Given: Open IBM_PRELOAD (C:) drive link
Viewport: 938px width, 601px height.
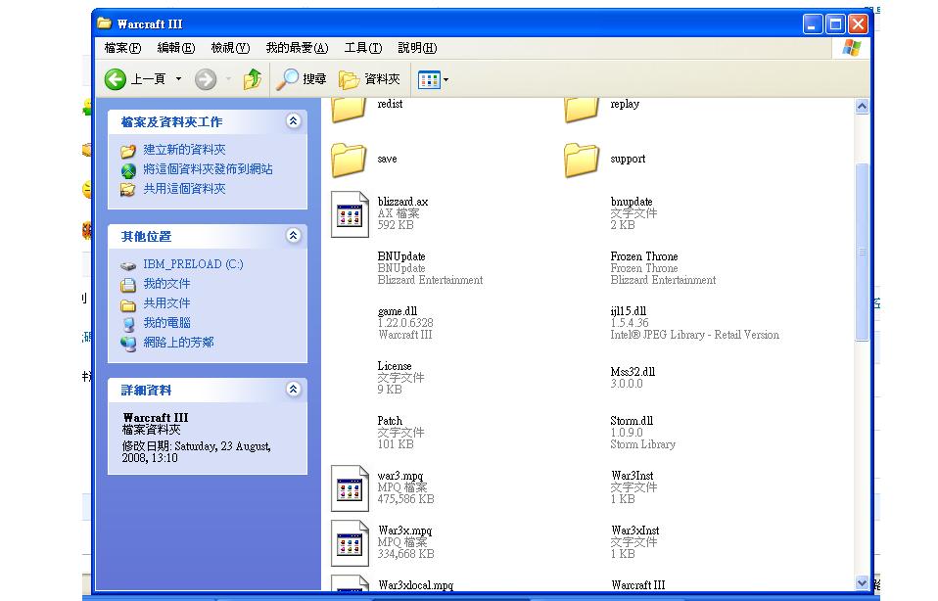Looking at the screenshot, I should 193,264.
